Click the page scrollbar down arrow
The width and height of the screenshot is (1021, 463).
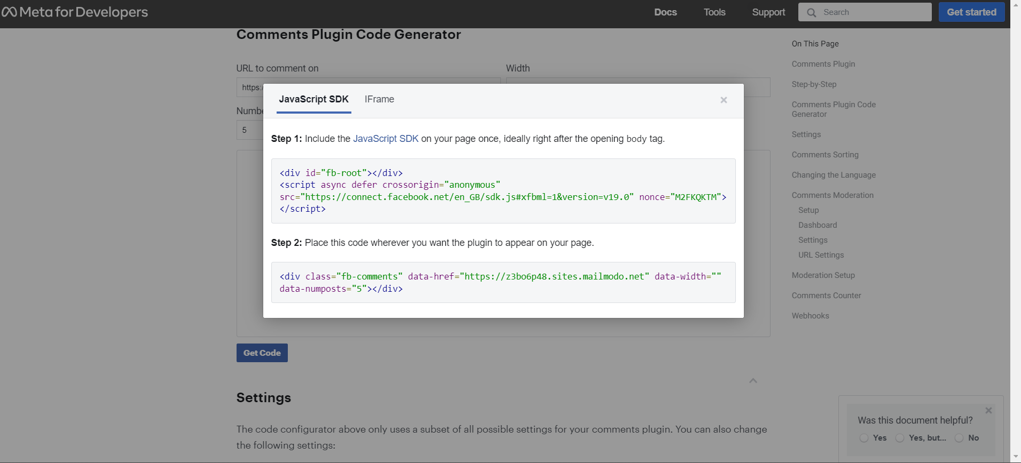(1016, 457)
